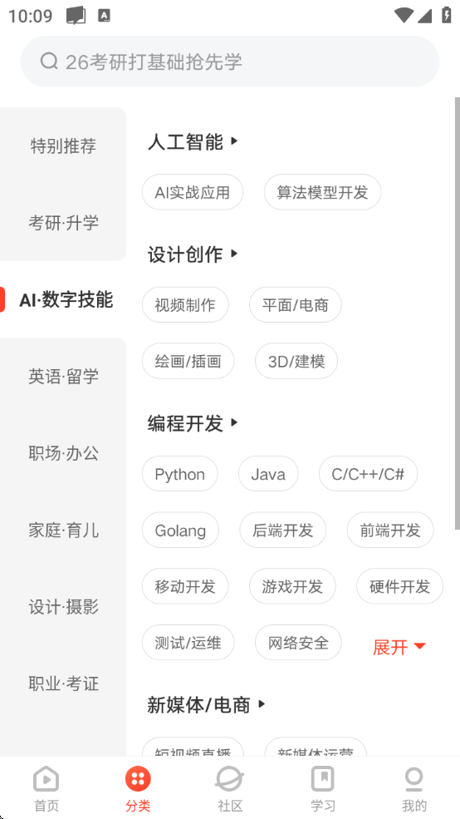Viewport: 460px width, 819px height.
Task: Choose the Python tag
Action: tap(180, 474)
